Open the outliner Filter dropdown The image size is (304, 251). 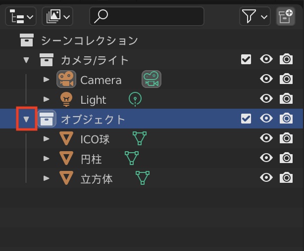(254, 17)
